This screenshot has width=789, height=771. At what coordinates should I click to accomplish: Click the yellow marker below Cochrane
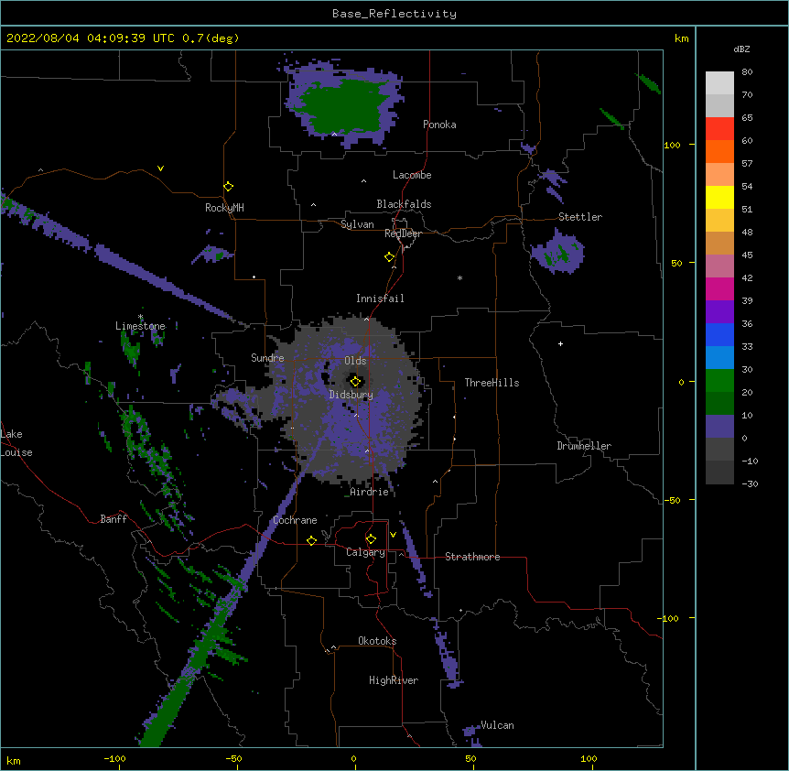311,540
